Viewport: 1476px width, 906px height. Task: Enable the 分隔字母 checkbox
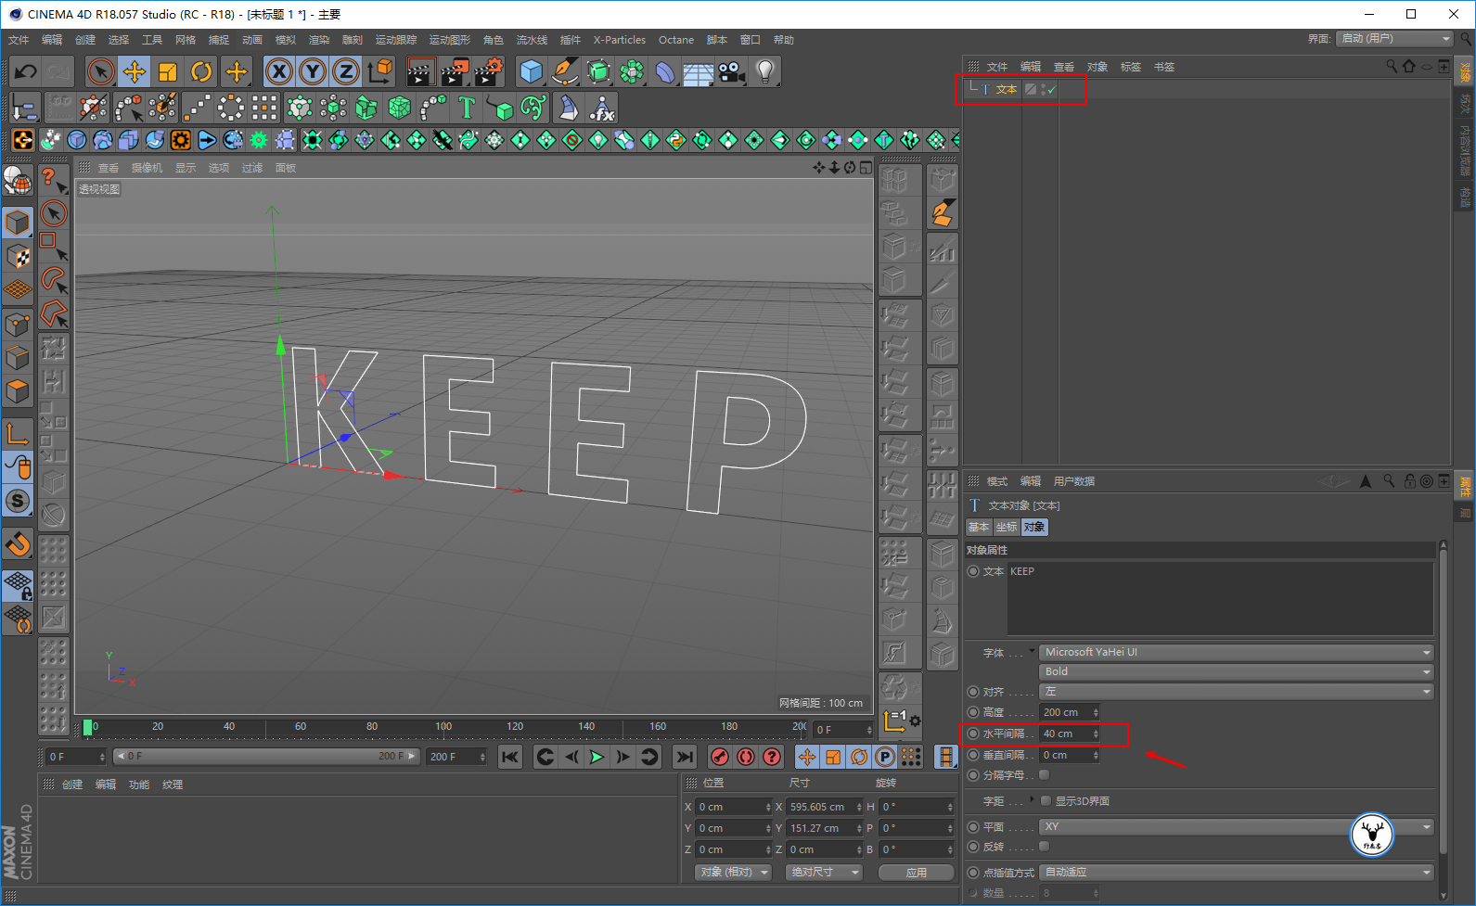[x=1045, y=775]
